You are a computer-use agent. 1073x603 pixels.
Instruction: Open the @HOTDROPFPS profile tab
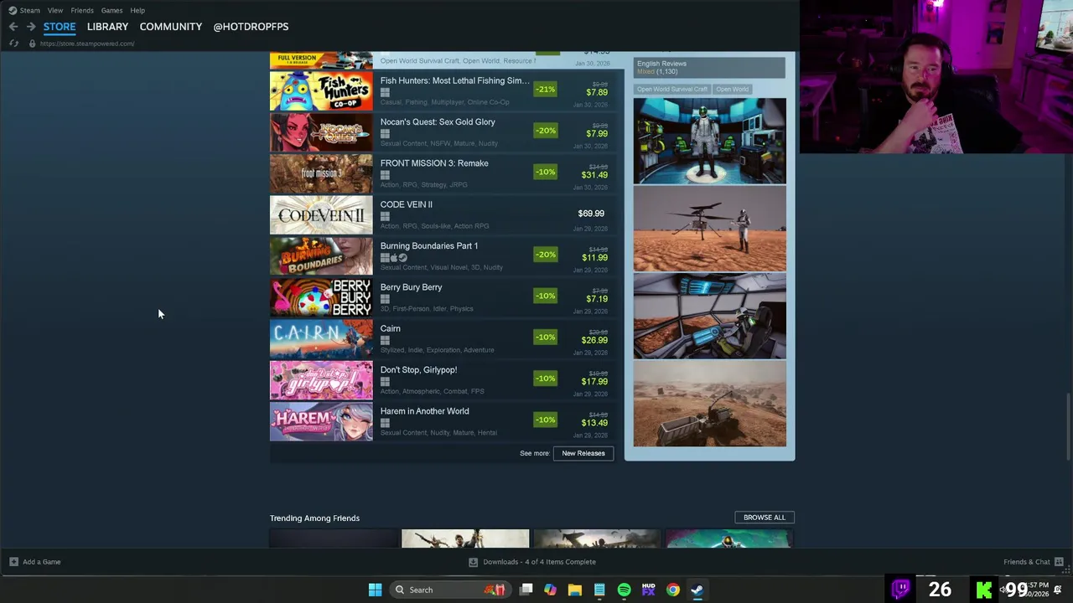point(251,27)
